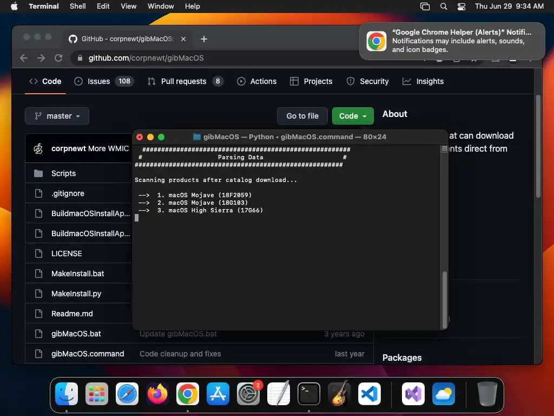Open the Edit menu in menu bar
Viewport: 554px width, 416px height.
103,6
